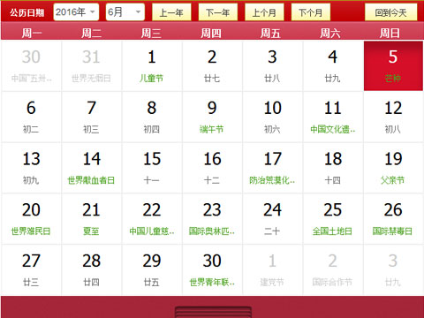Click the 周五 weekday header
This screenshot has height=318, width=424.
point(270,33)
